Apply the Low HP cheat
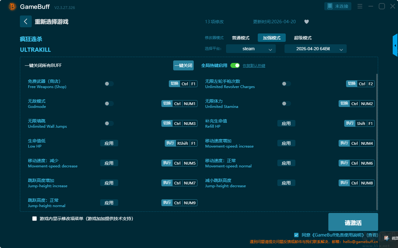Image resolution: width=398 pixels, height=248 pixels. click(109, 143)
